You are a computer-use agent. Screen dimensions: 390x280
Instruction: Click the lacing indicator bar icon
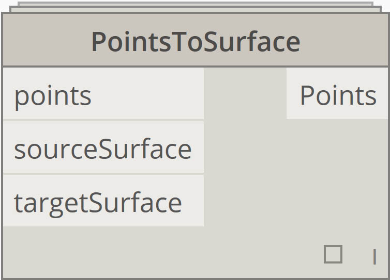click(374, 256)
